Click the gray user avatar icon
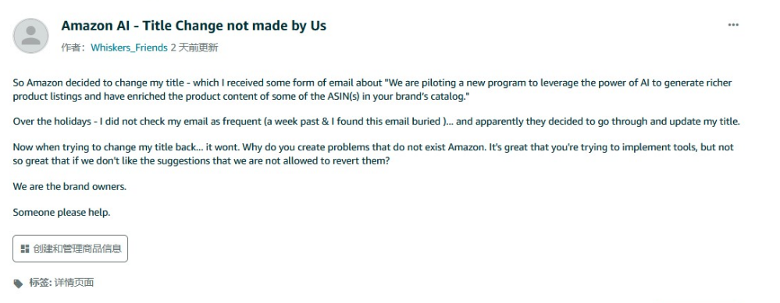Image resolution: width=780 pixels, height=303 pixels. [x=31, y=36]
